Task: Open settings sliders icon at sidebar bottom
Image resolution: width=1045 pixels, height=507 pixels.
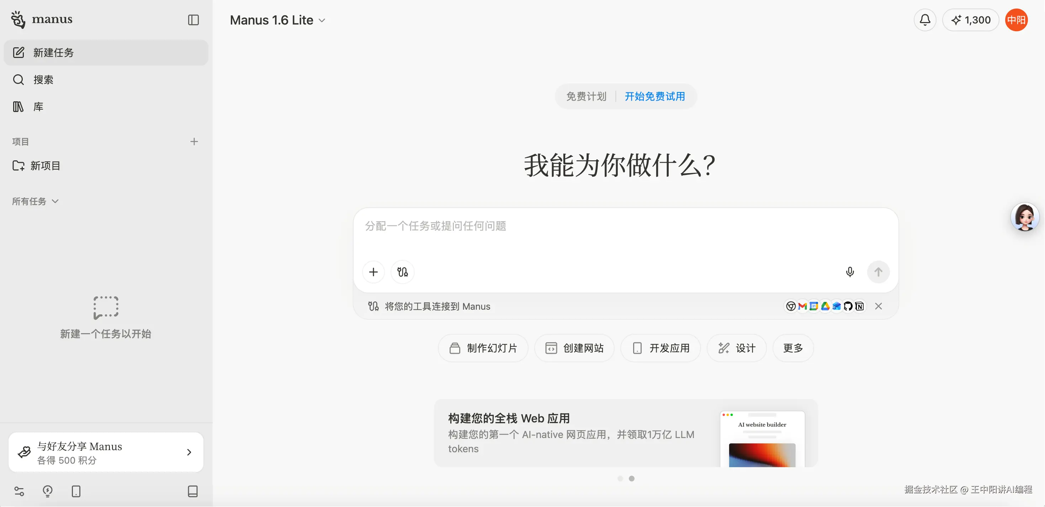Action: (19, 491)
